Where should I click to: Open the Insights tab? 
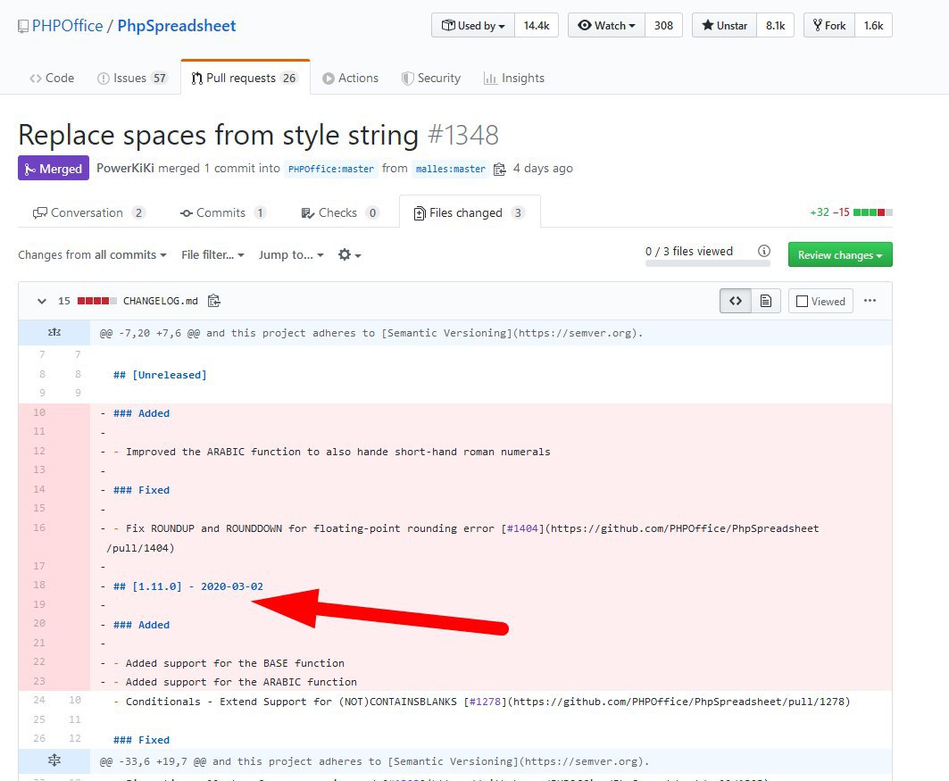coord(514,78)
